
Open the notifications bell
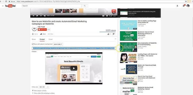184,6
